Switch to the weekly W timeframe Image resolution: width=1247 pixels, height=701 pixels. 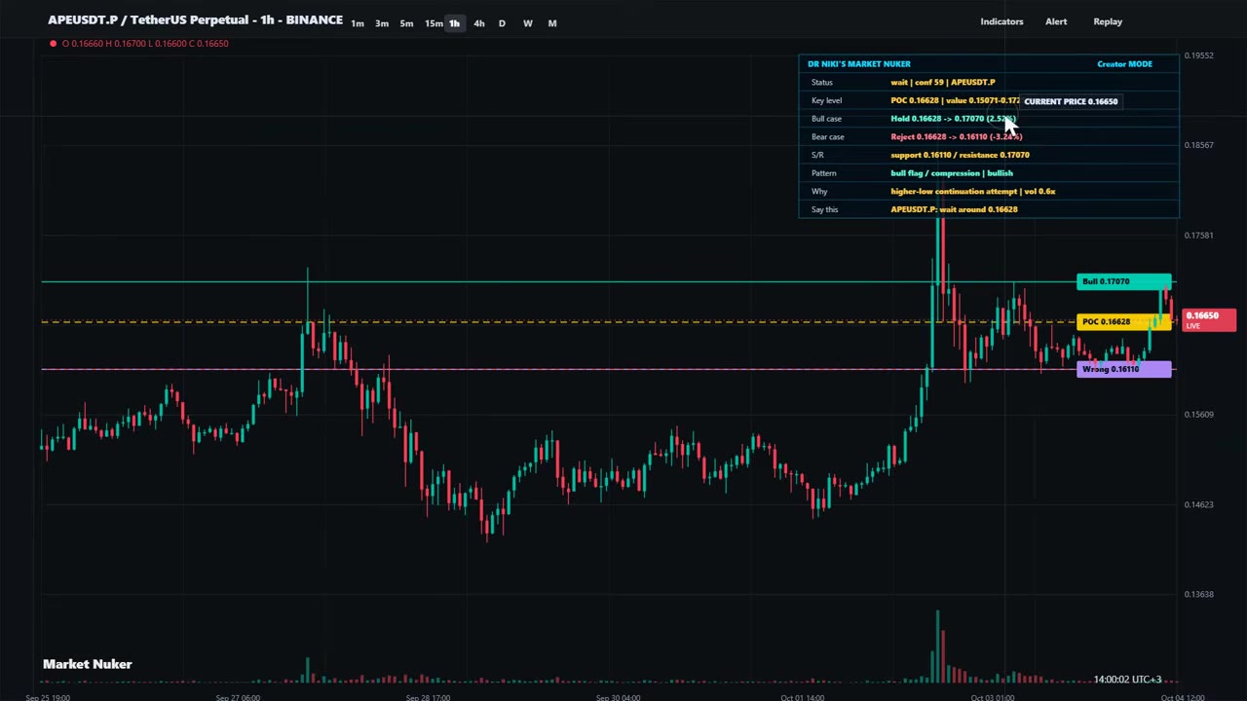(527, 23)
